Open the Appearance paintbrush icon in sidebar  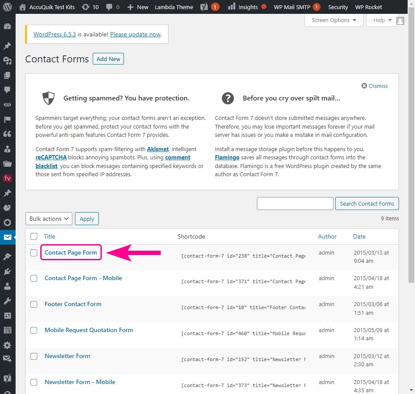(7, 257)
